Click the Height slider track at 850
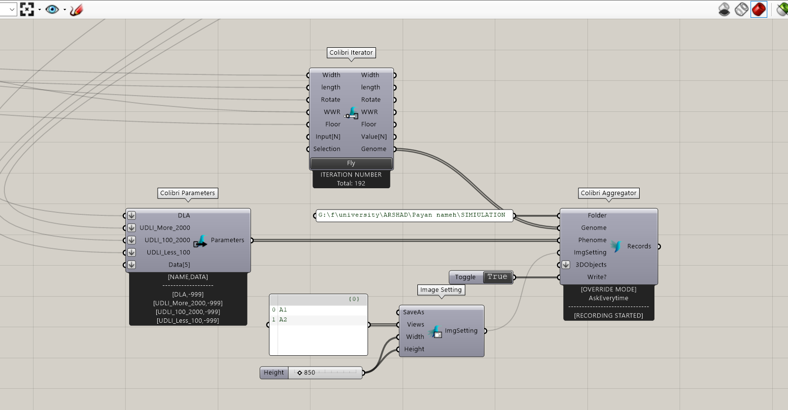Screen dimensions: 788x410 (x=325, y=373)
